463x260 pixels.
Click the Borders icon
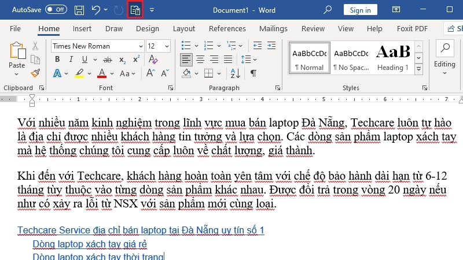click(x=208, y=73)
